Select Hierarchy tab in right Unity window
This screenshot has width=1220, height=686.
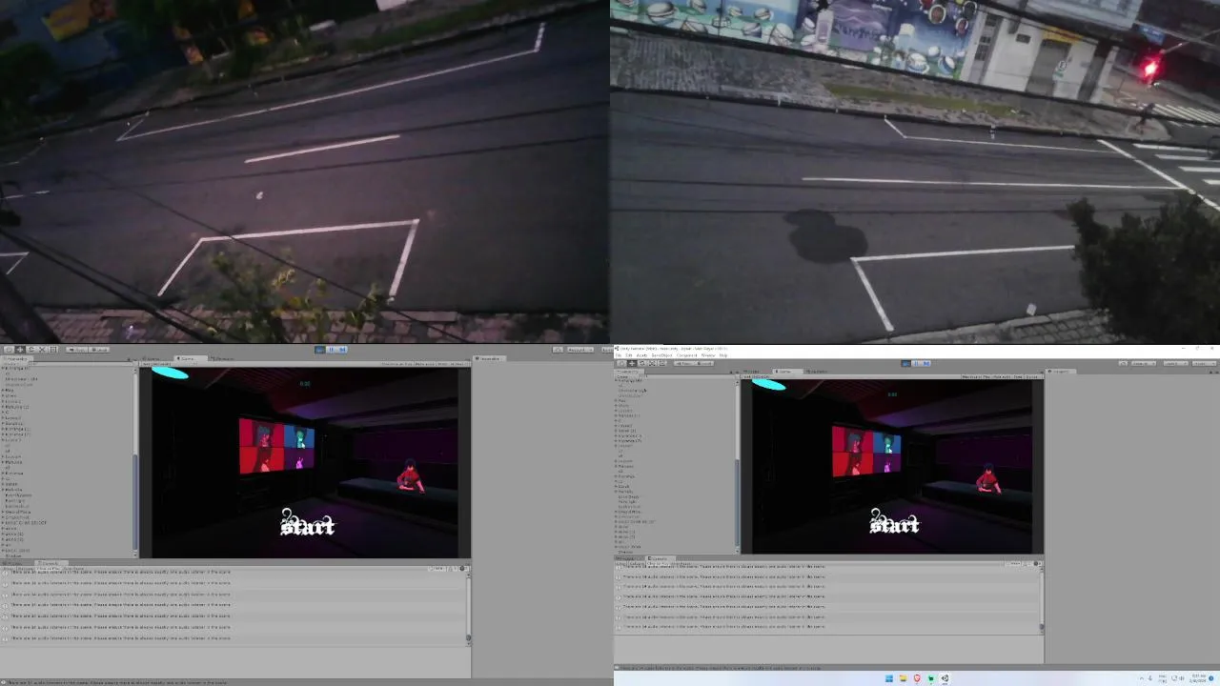pos(629,372)
